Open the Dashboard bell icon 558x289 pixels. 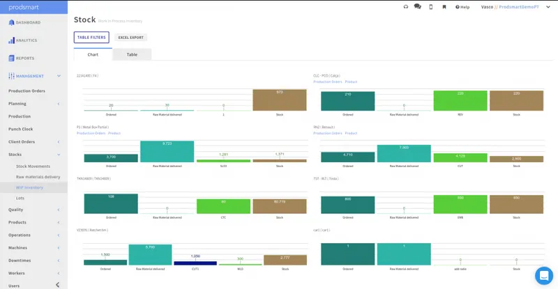click(x=11, y=22)
